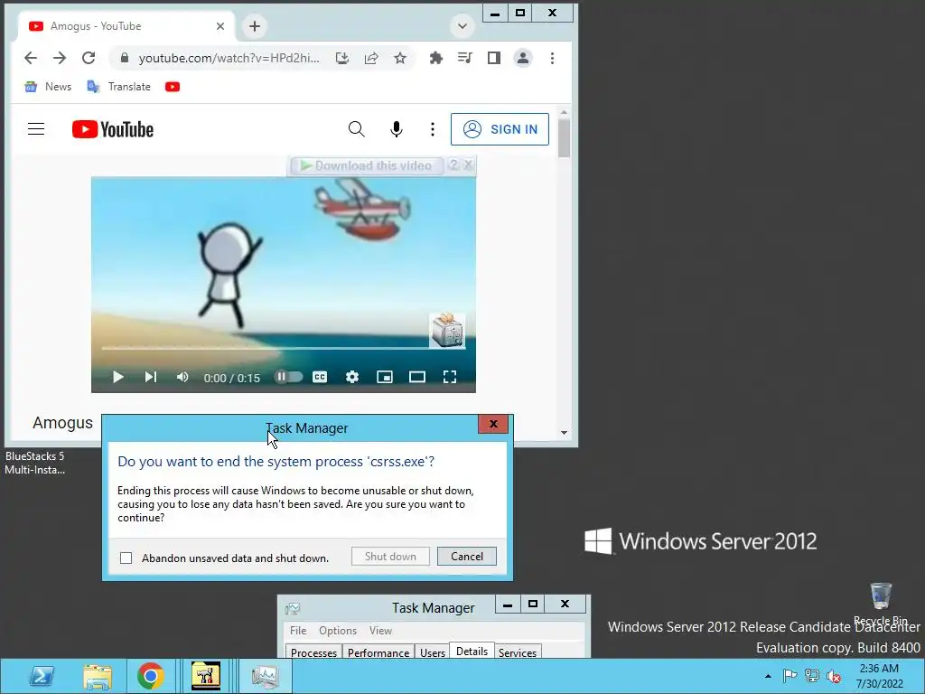
Task: Open YouTube hamburger guide menu
Action: click(x=36, y=128)
